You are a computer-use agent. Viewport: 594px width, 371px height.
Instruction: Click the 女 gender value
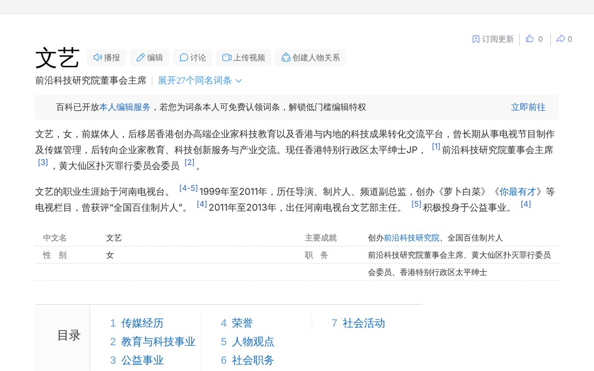click(x=110, y=255)
